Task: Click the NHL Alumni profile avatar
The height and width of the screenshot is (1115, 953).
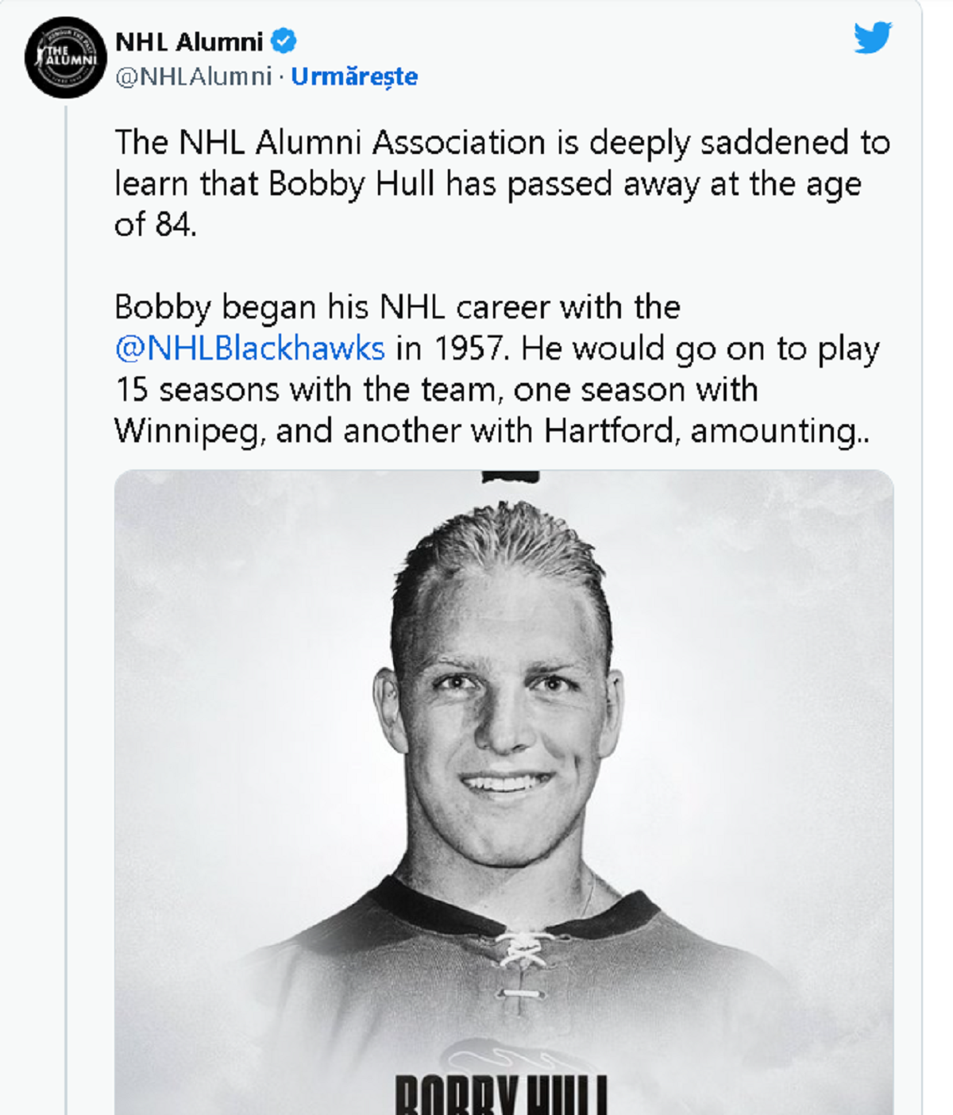Action: click(x=65, y=57)
